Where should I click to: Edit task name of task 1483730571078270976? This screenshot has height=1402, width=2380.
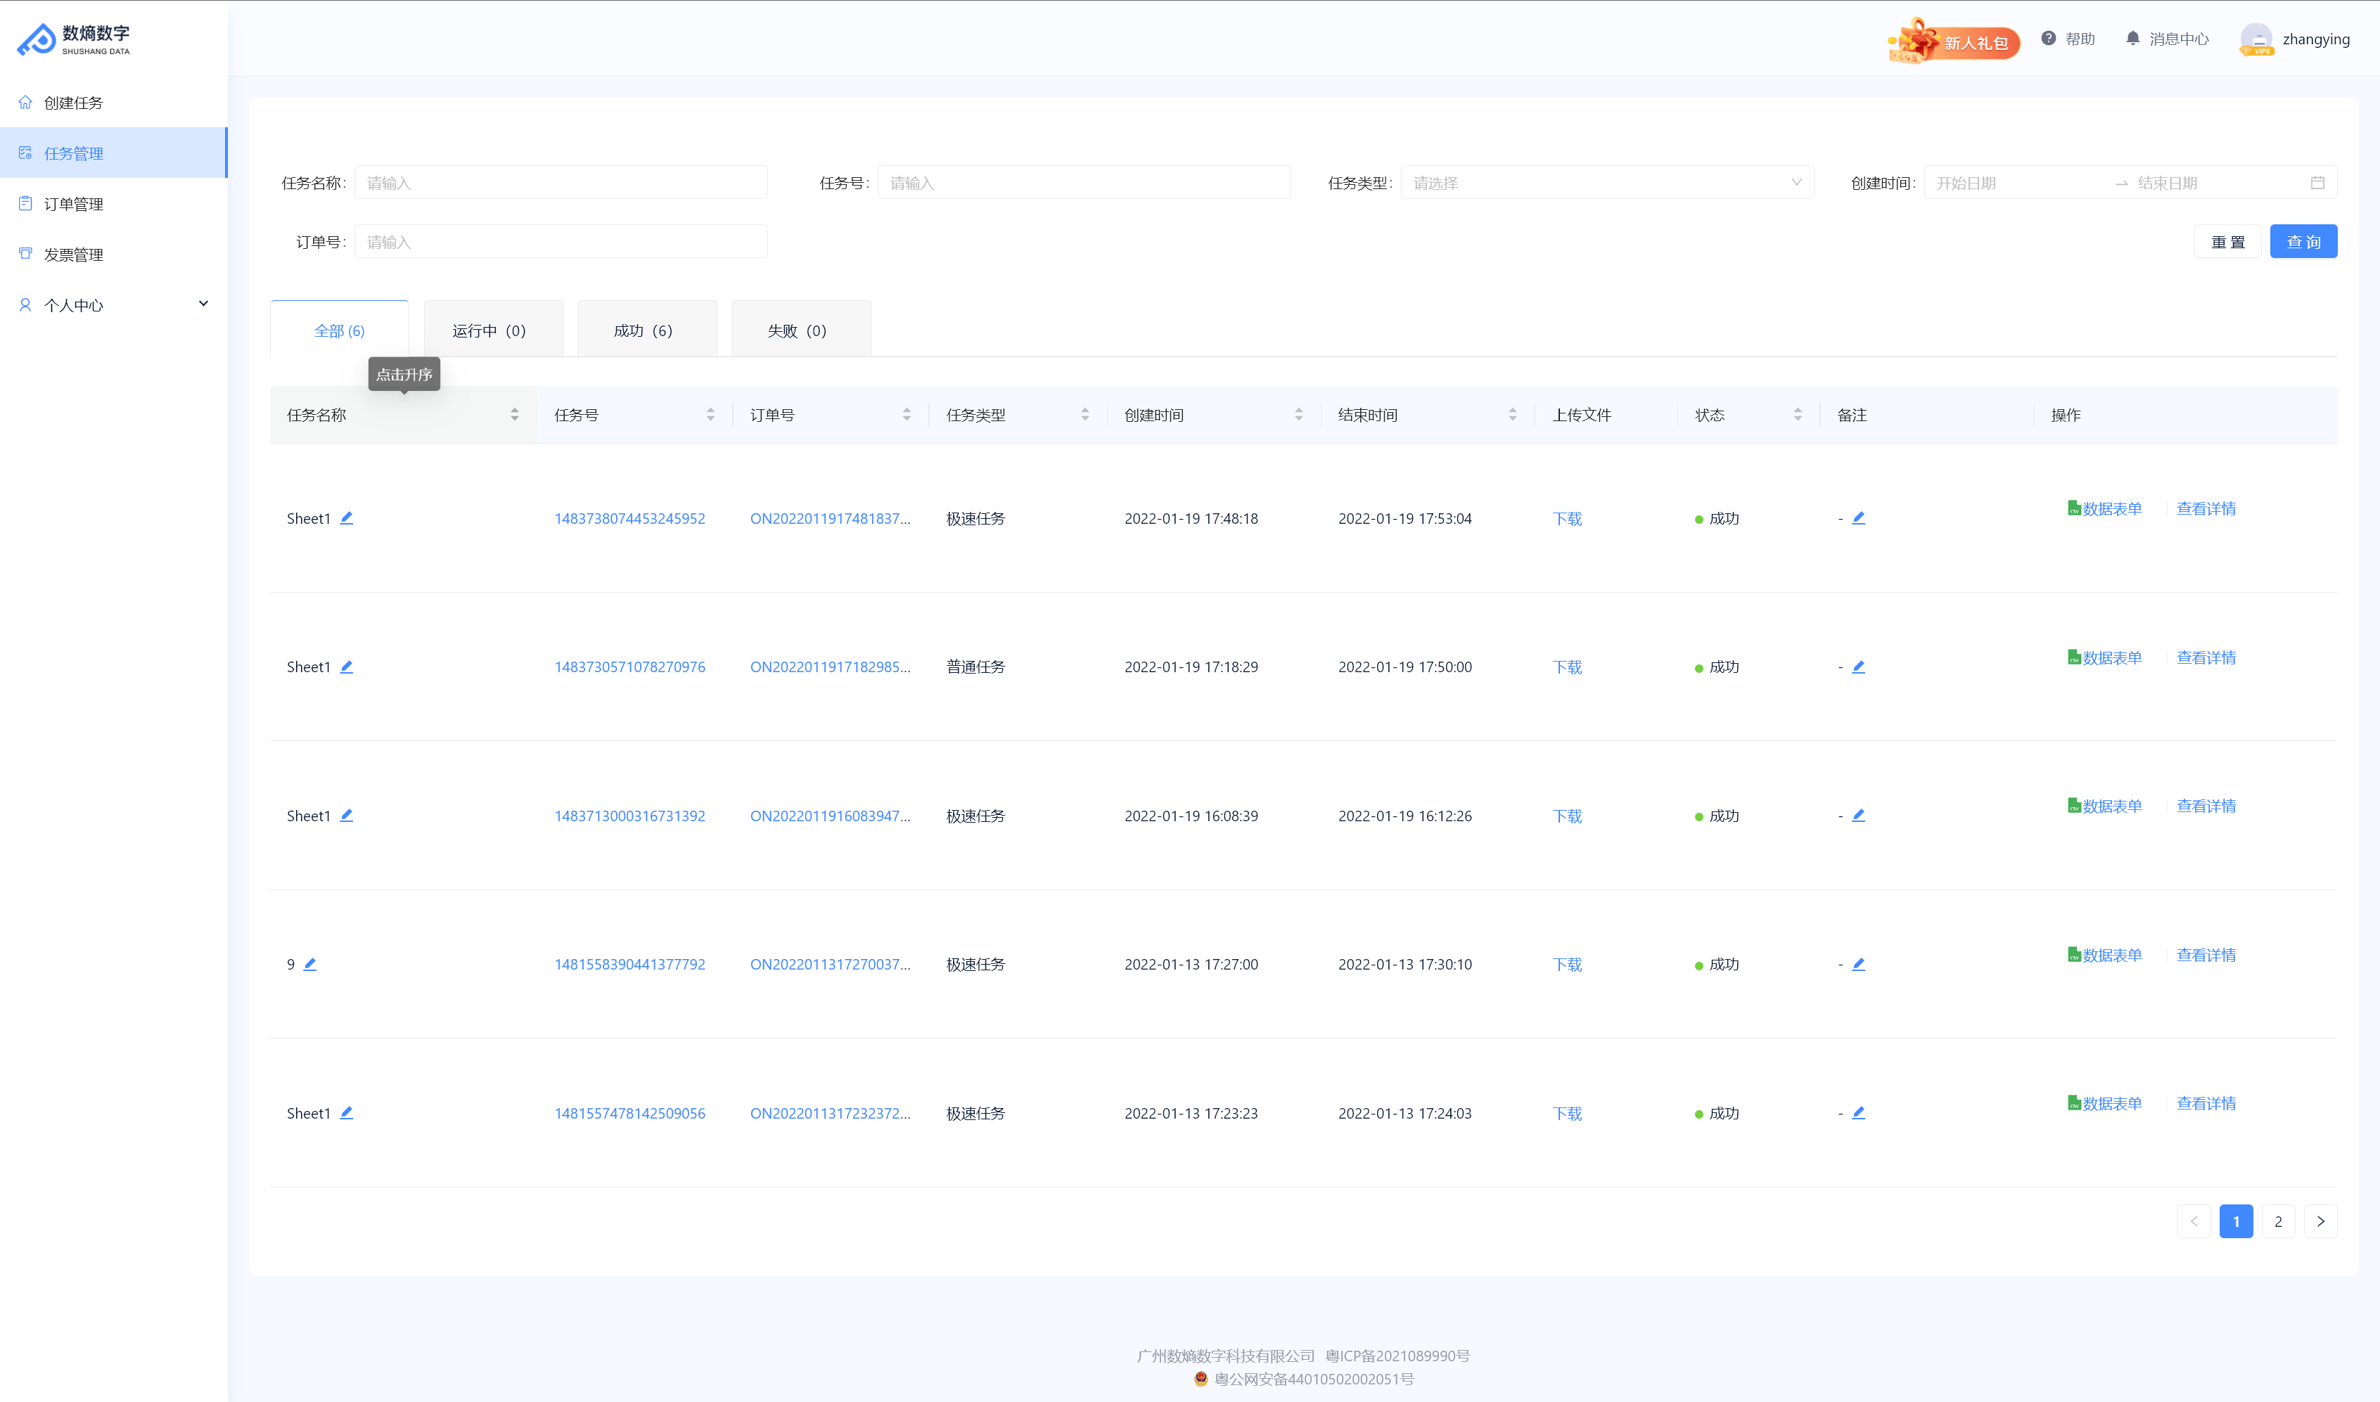click(x=347, y=667)
